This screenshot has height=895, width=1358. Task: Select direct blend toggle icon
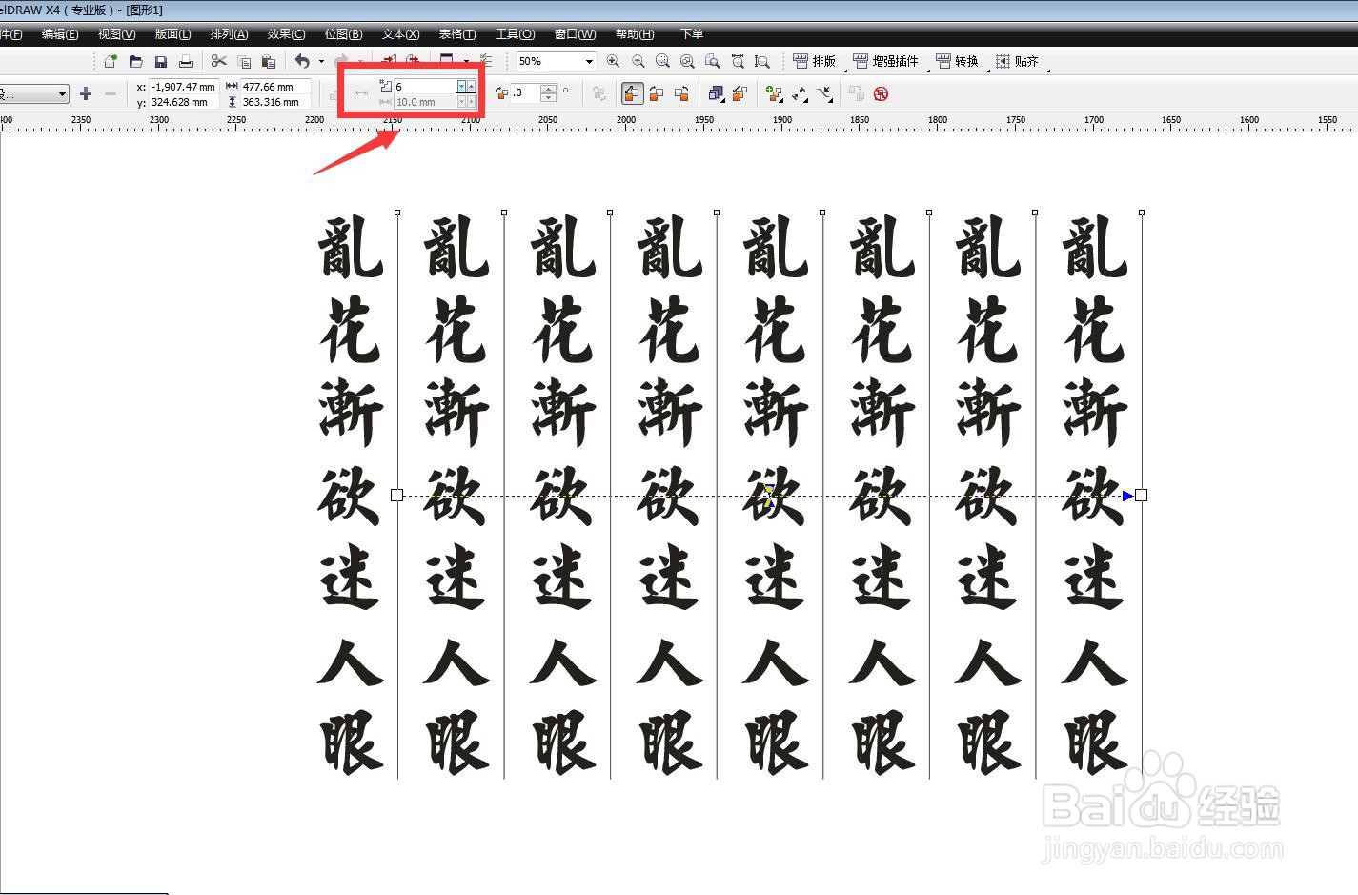pyautogui.click(x=632, y=93)
